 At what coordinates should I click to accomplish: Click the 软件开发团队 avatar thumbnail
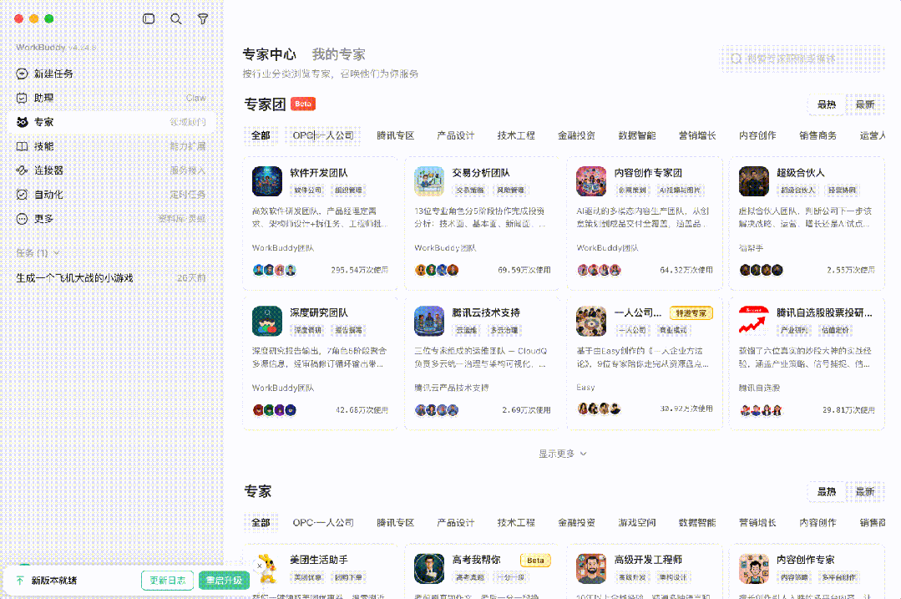pos(267,181)
